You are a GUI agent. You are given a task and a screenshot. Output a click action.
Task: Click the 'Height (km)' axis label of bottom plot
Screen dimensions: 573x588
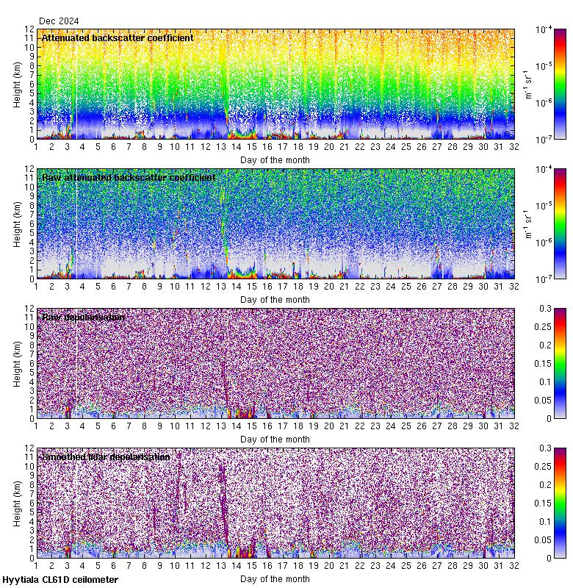pos(17,503)
